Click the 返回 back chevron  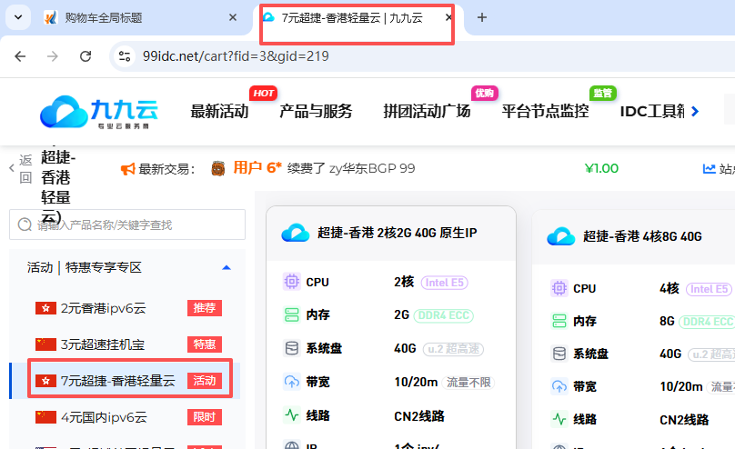pos(12,168)
